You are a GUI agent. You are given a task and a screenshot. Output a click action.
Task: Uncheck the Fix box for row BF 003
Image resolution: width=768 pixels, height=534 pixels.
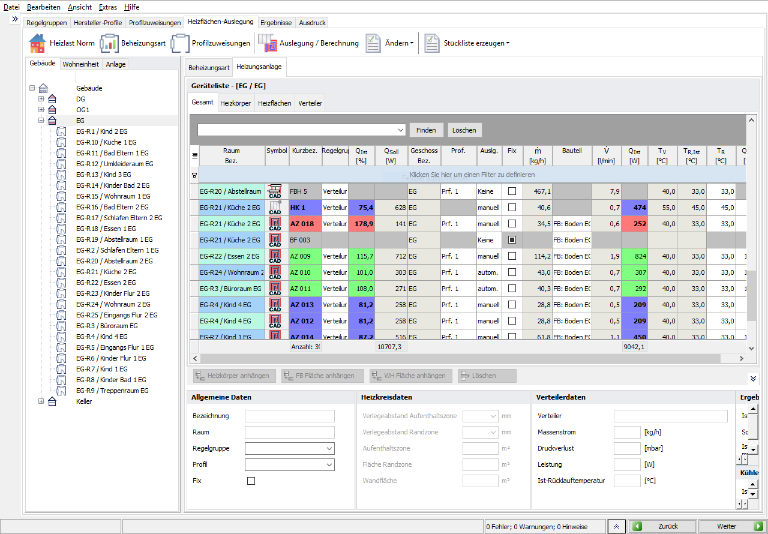coord(511,240)
